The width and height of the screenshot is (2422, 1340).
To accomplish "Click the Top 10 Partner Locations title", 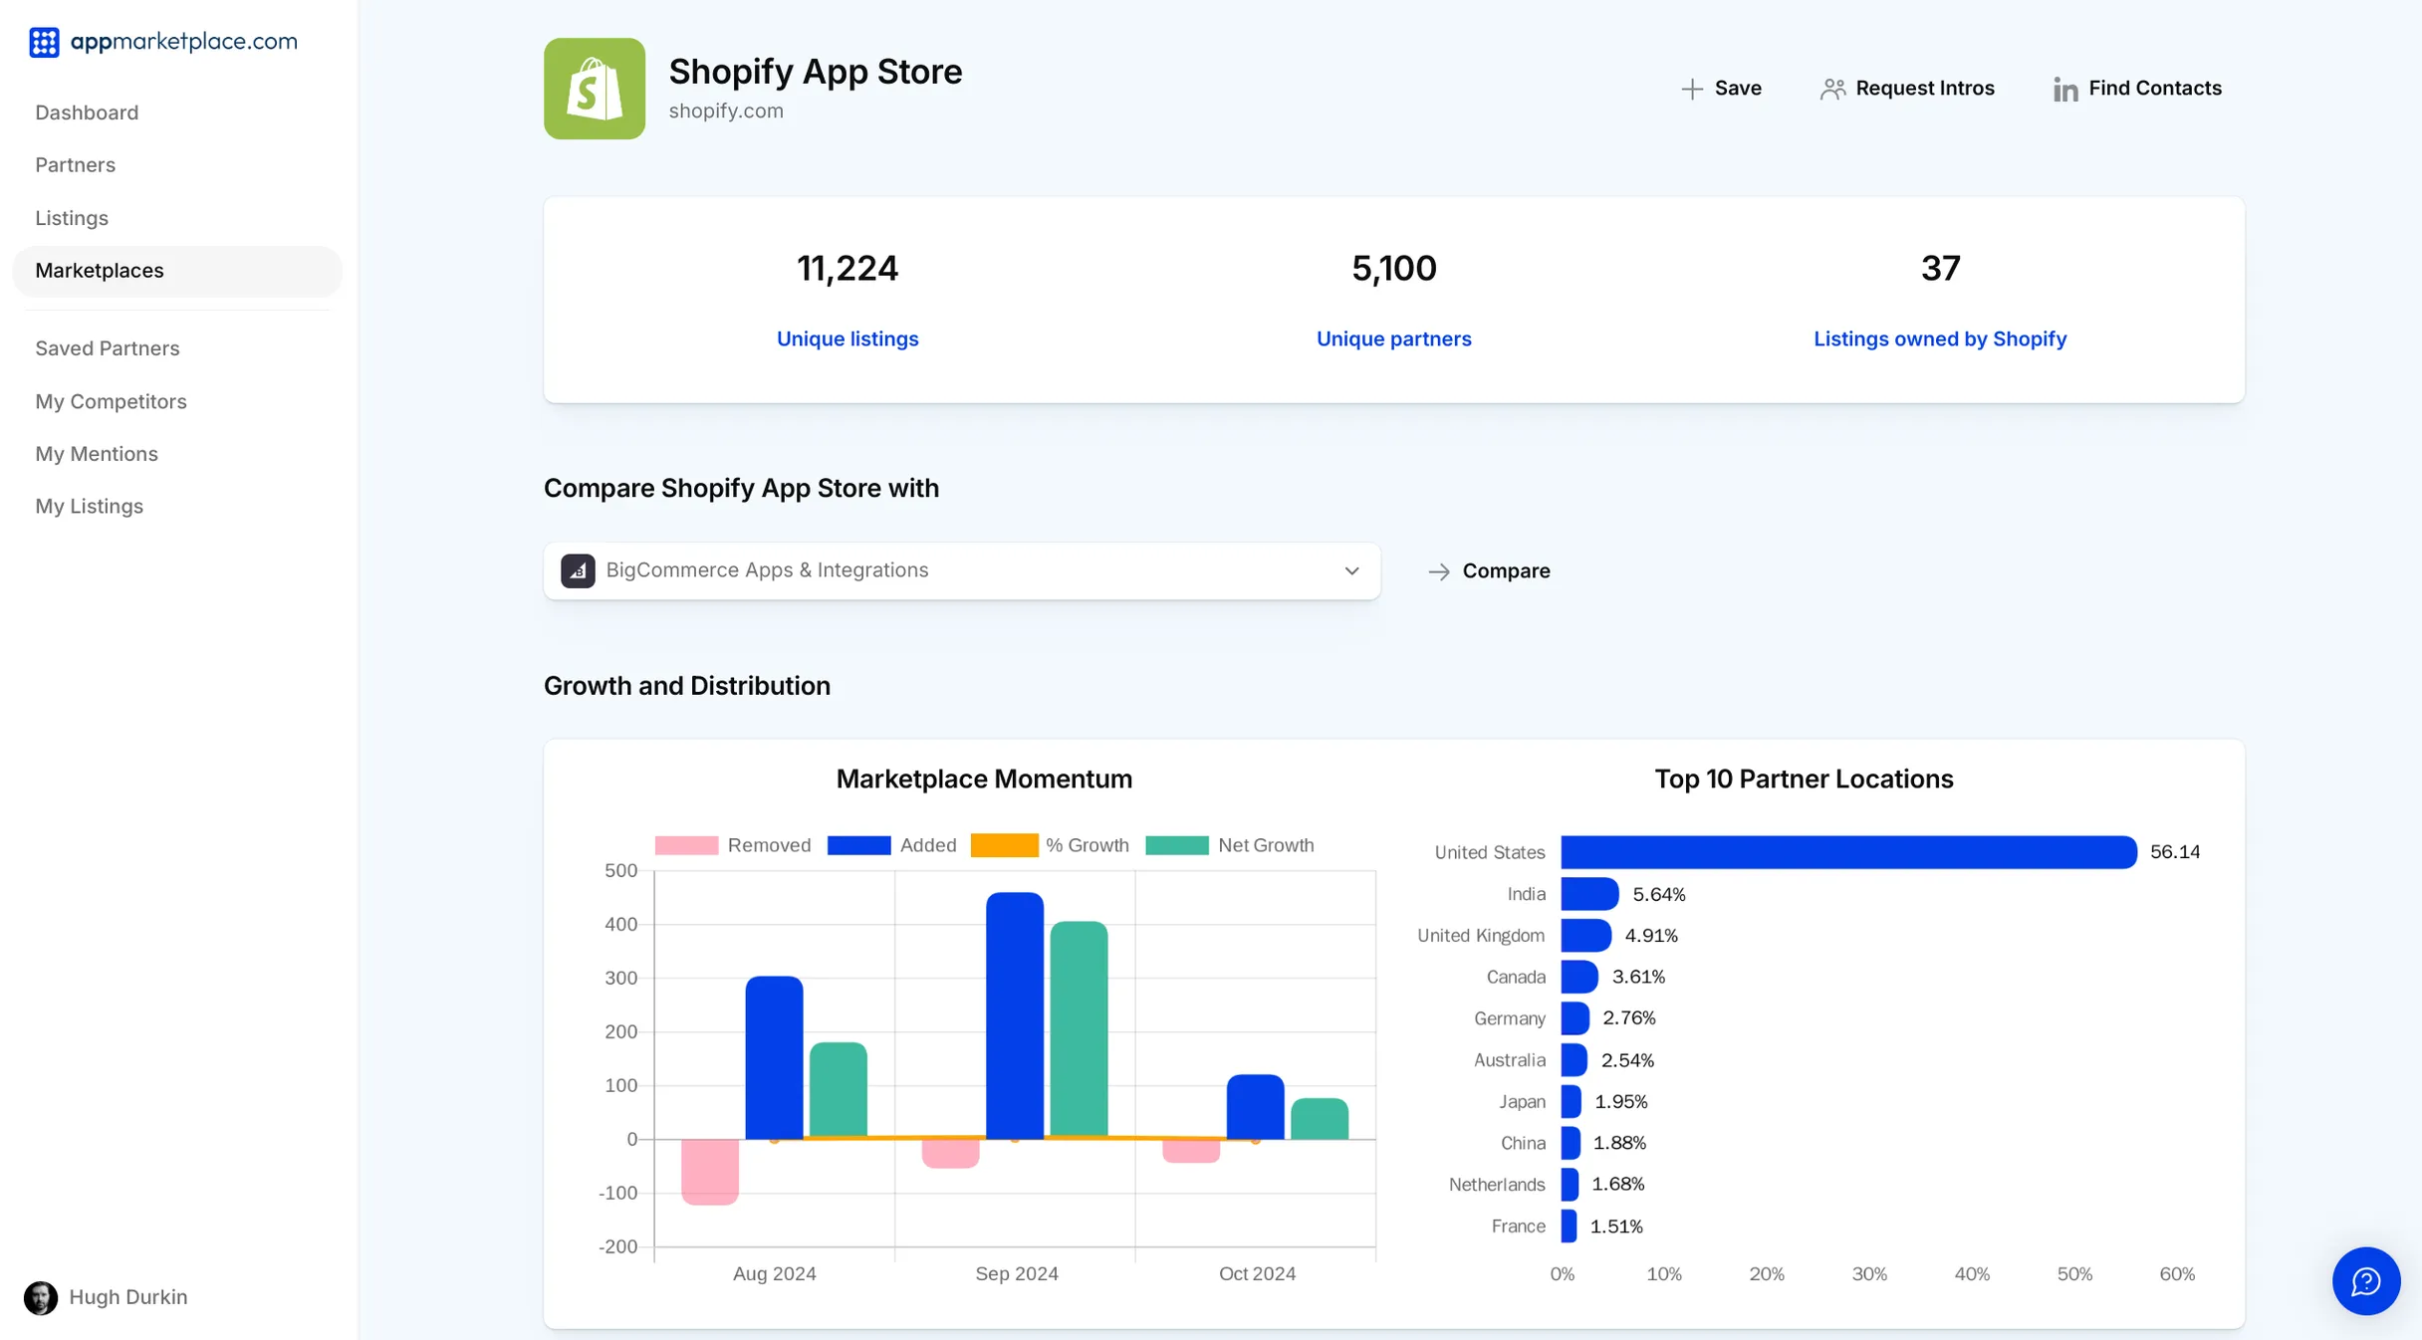I will click(x=1804, y=780).
